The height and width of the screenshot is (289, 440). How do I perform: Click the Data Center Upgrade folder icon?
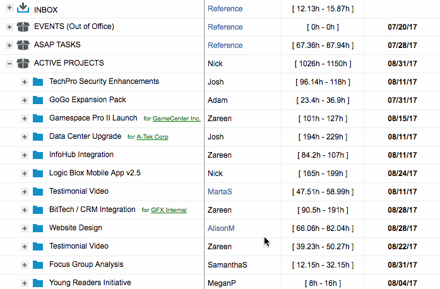coord(38,137)
